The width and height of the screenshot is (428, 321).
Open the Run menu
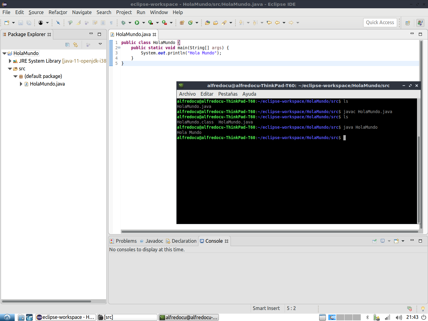click(141, 12)
